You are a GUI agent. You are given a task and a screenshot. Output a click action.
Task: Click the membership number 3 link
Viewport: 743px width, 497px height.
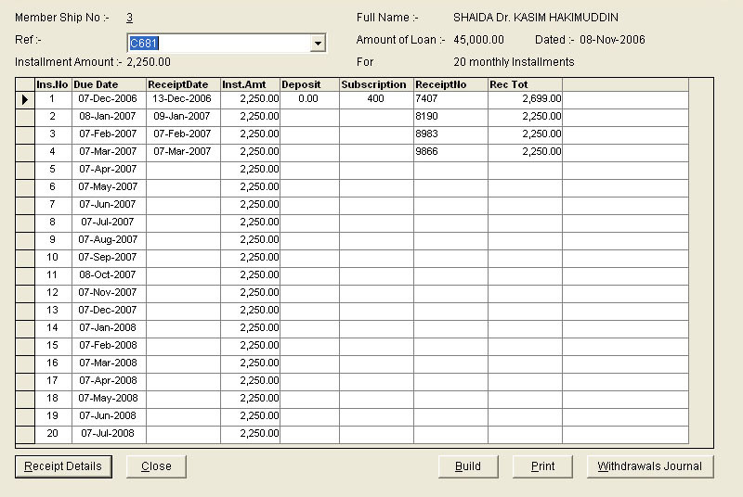130,18
